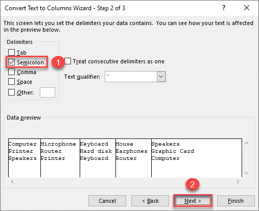Click data preview scroll down arrow

(246, 173)
